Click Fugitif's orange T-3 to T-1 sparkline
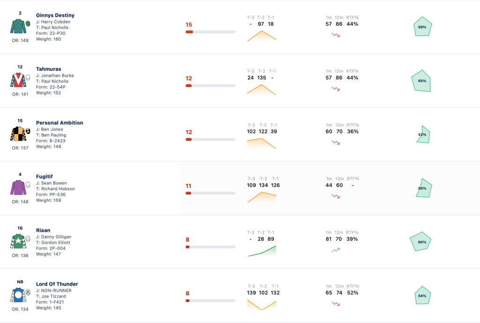Screen dimensions: 480x323 coord(262,197)
